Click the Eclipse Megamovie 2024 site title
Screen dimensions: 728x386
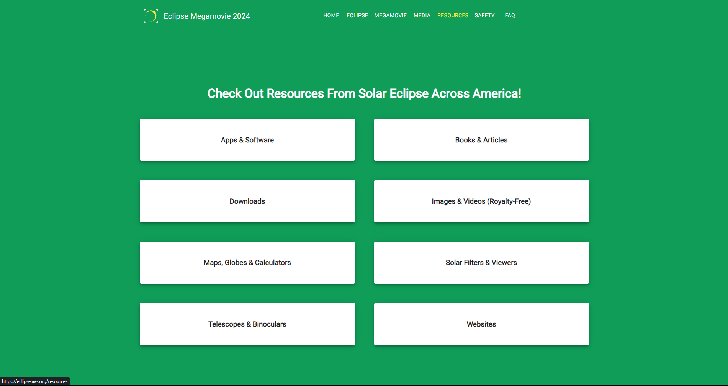tap(206, 16)
